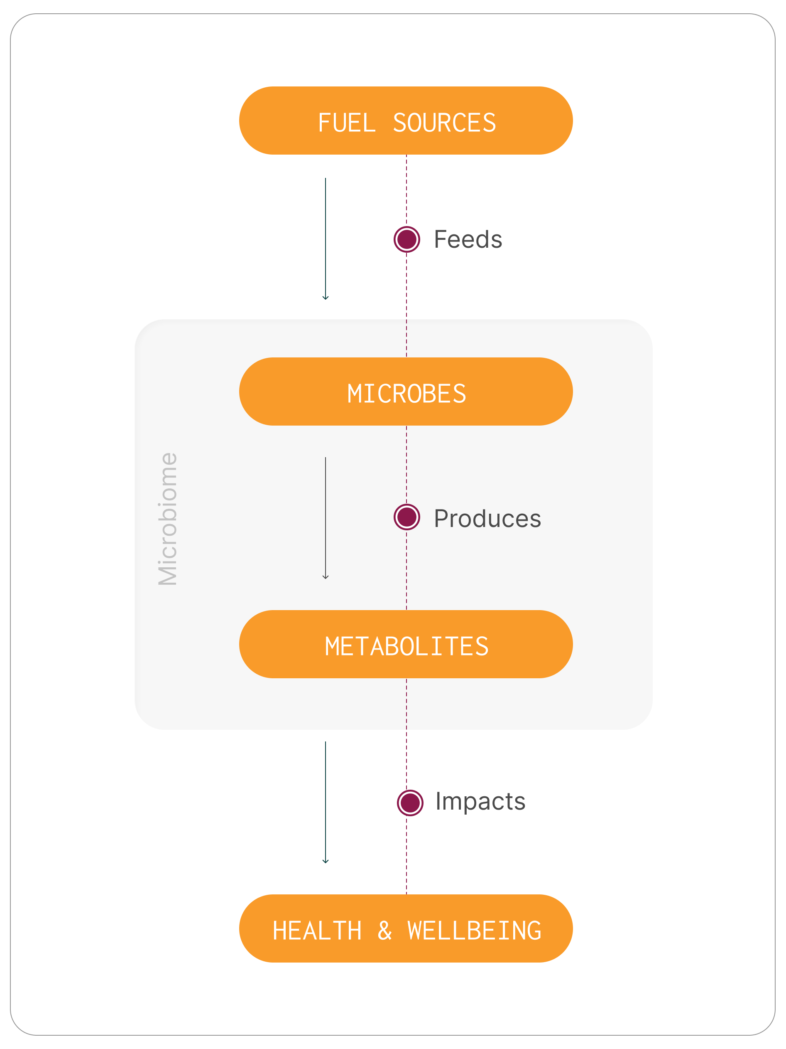
Task: Click dashed line between Fuel Sources and Feeds dot
Action: [x=406, y=190]
